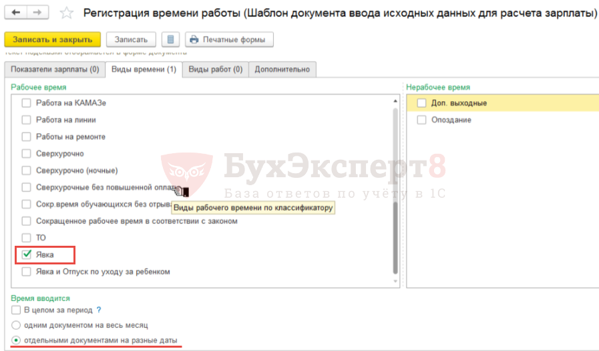This screenshot has width=599, height=351.
Task: Select отдельными документами на разные даты
Action: pos(16,340)
